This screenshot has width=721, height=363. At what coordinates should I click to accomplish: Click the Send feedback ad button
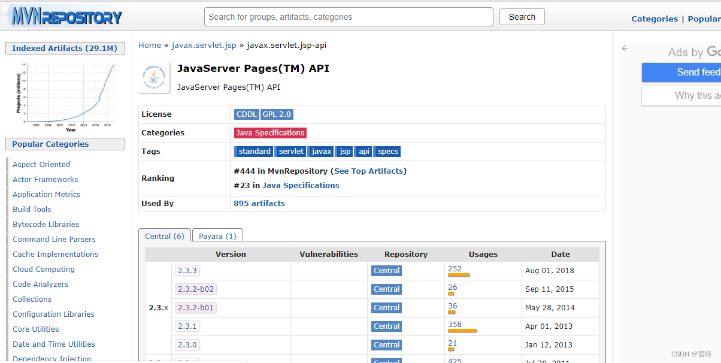tap(681, 72)
